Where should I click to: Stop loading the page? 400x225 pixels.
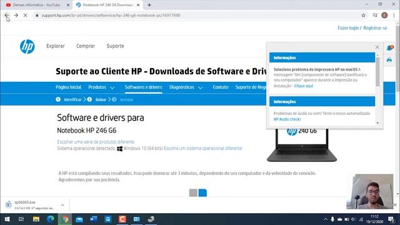click(x=25, y=15)
